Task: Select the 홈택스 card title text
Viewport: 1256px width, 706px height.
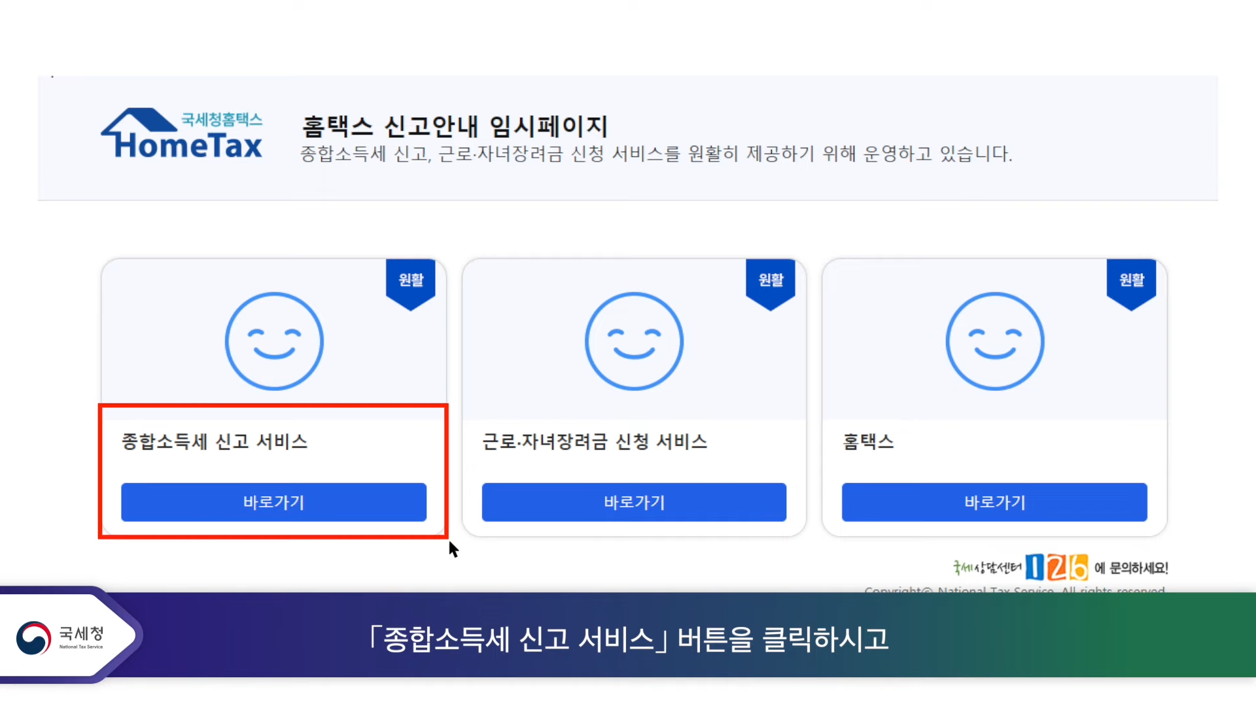Action: pyautogui.click(x=867, y=442)
